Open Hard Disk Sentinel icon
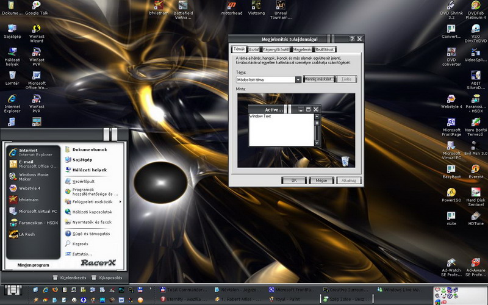This screenshot has width=488, height=305. 476,197
